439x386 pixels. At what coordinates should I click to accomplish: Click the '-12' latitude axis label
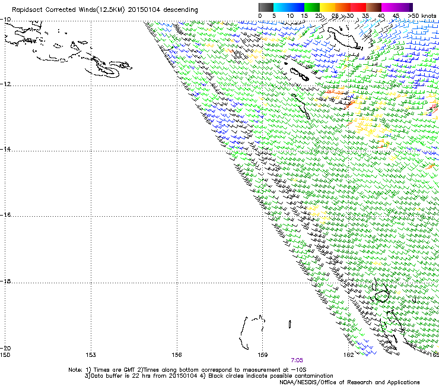tap(5, 84)
